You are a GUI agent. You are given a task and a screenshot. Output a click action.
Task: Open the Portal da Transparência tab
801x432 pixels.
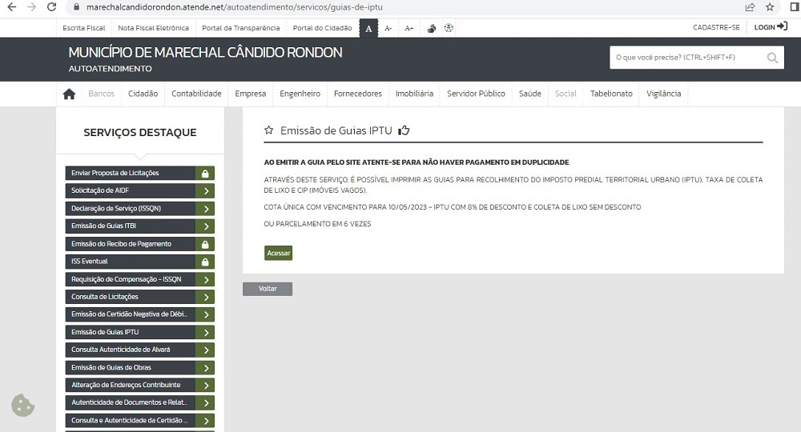(240, 28)
